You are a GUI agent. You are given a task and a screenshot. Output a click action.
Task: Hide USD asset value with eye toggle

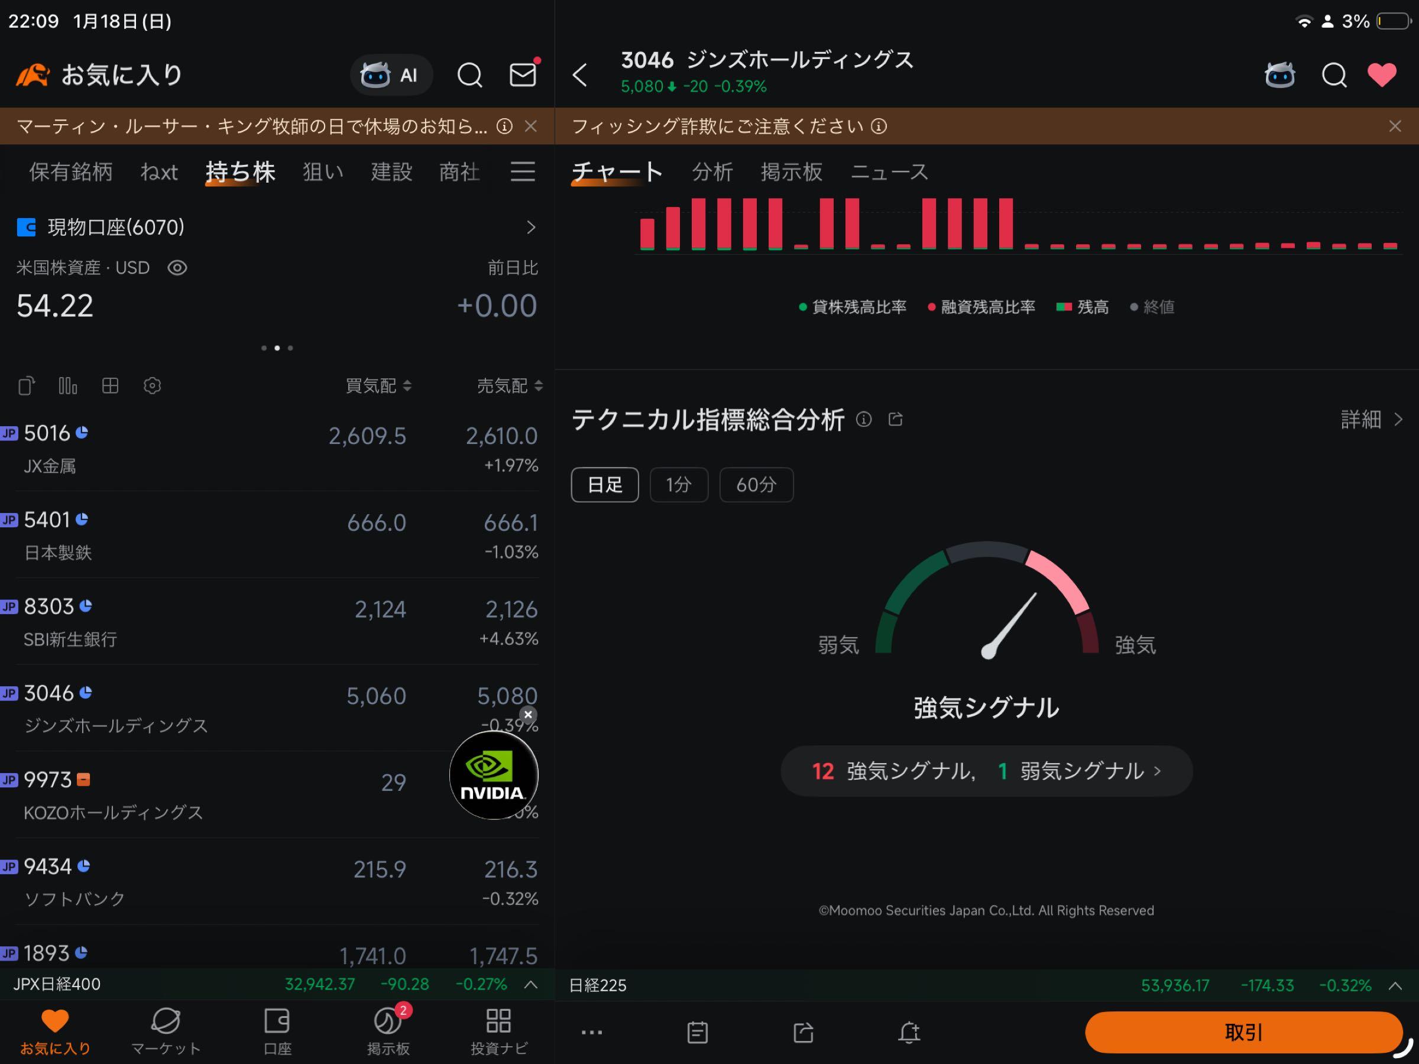coord(177,268)
